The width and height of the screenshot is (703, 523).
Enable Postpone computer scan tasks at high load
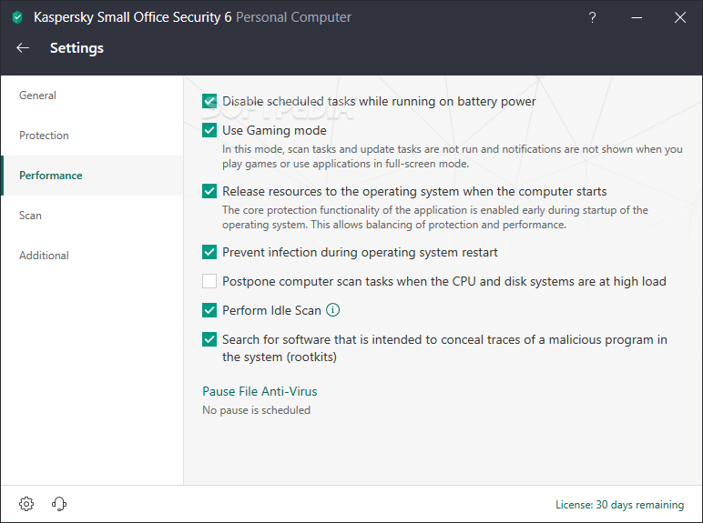click(x=209, y=281)
